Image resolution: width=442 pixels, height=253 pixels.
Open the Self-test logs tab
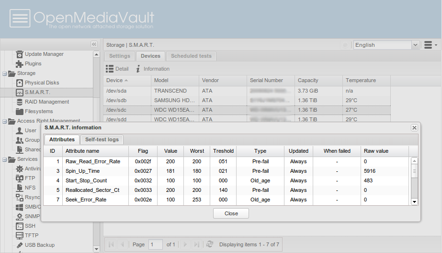tap(102, 140)
